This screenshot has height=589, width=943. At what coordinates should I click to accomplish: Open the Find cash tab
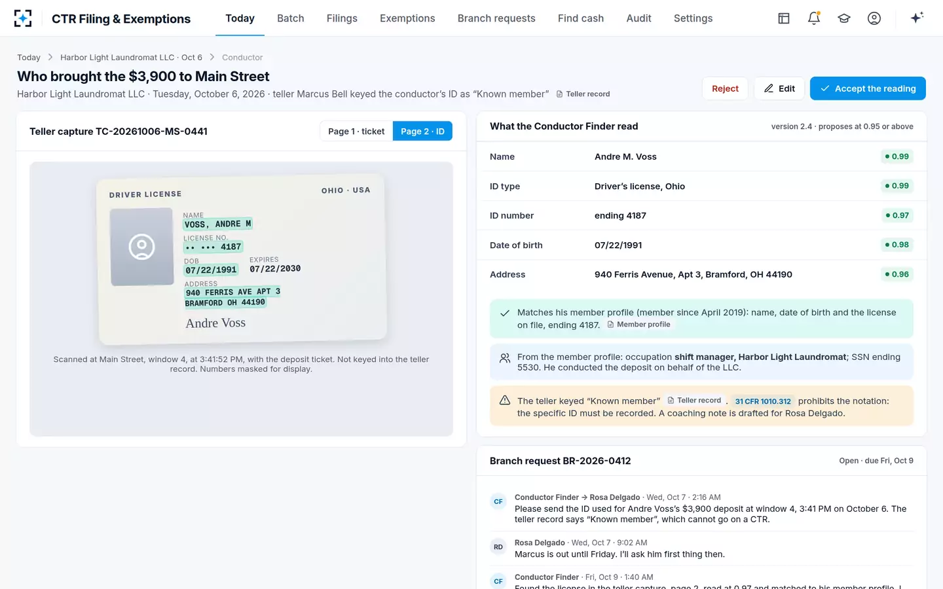pyautogui.click(x=581, y=18)
